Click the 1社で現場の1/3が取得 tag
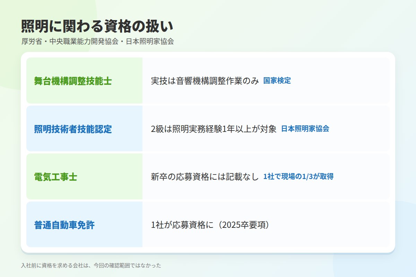416x277 pixels. click(x=298, y=177)
